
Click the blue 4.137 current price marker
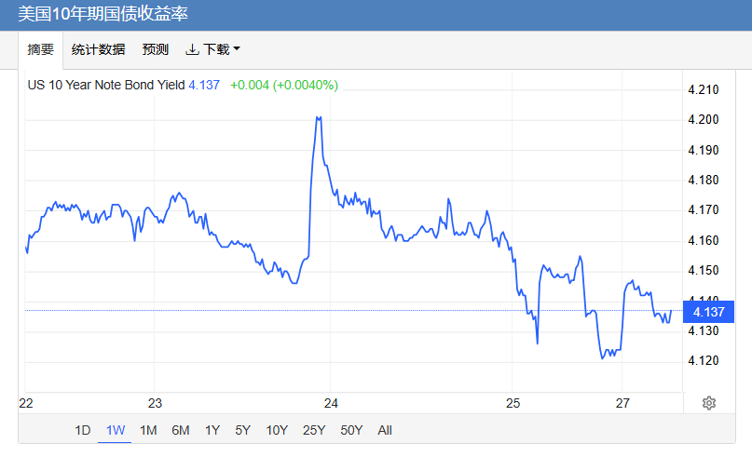click(x=708, y=312)
